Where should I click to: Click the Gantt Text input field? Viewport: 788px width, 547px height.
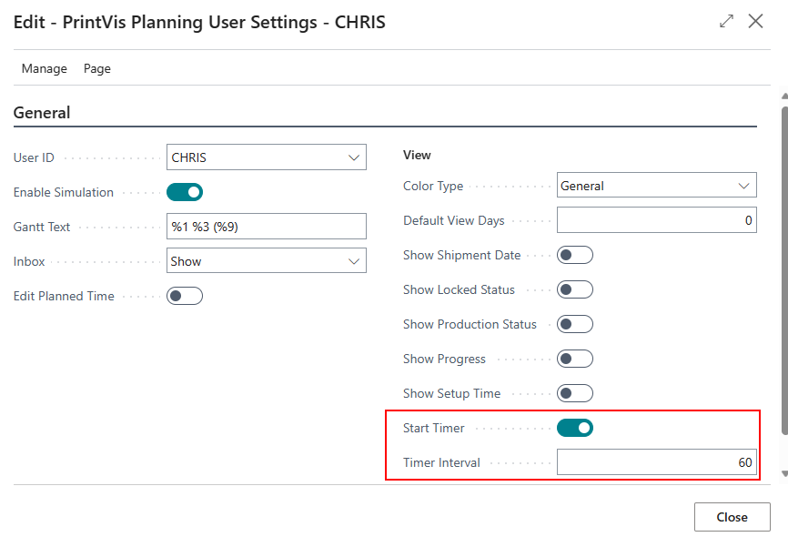pyautogui.click(x=267, y=227)
